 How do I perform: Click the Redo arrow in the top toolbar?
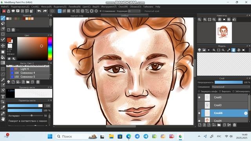point(45,11)
